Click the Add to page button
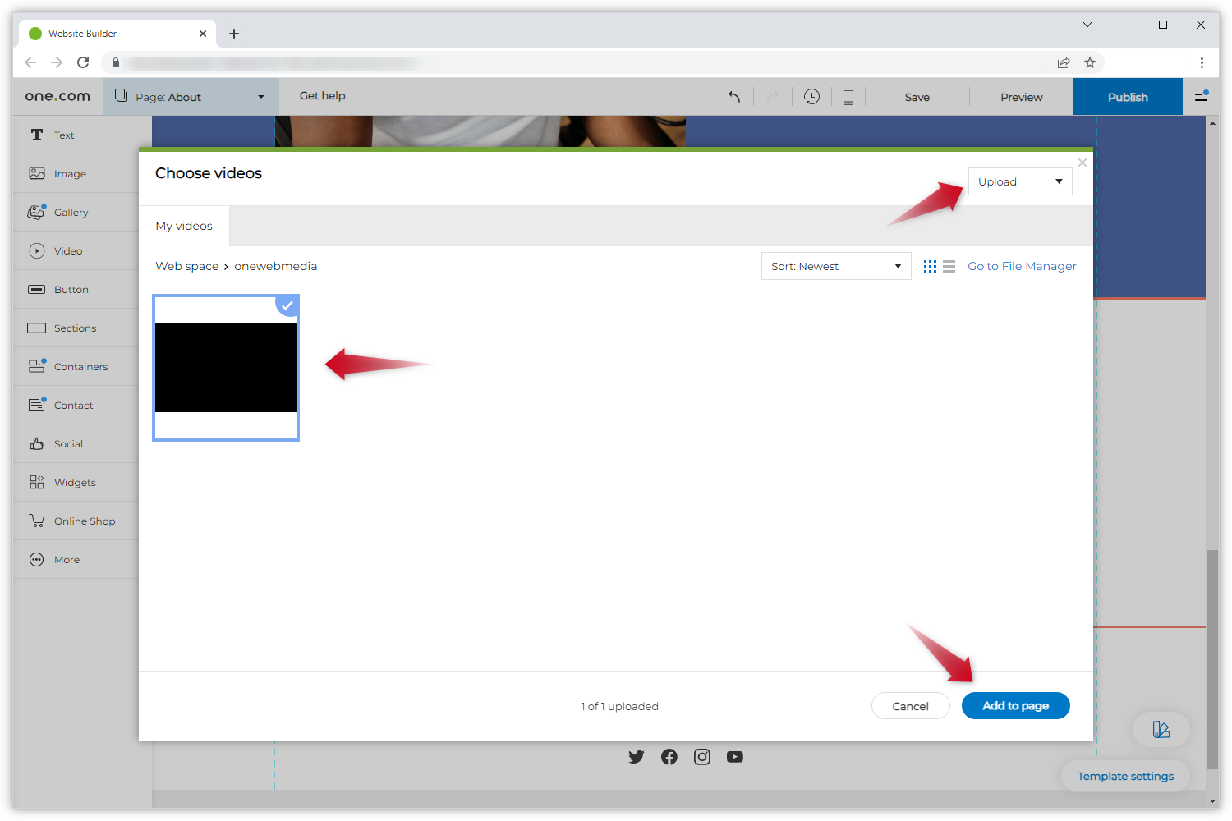 click(1015, 706)
